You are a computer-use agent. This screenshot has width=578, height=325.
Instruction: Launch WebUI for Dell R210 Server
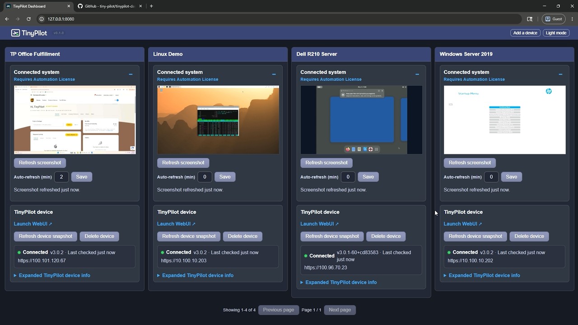(320, 224)
